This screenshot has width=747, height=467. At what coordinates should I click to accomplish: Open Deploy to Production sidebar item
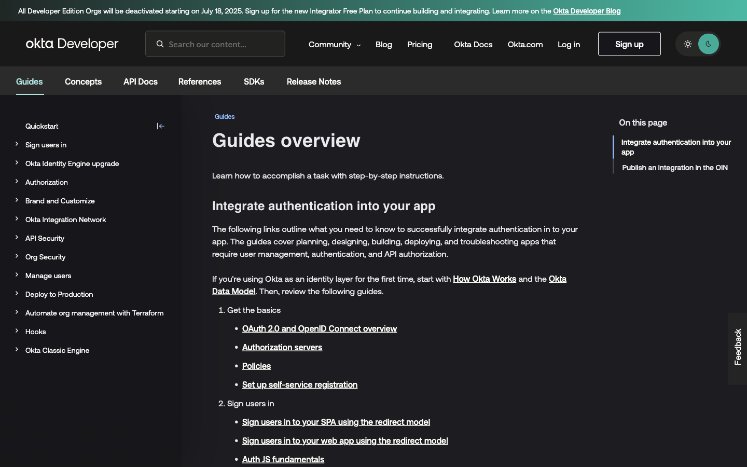pyautogui.click(x=59, y=294)
